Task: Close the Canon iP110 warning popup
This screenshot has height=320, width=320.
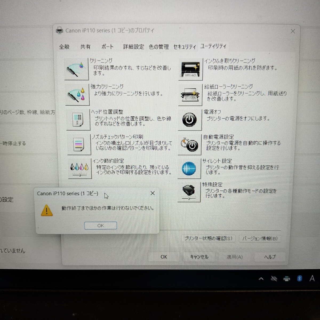Action: point(153,193)
